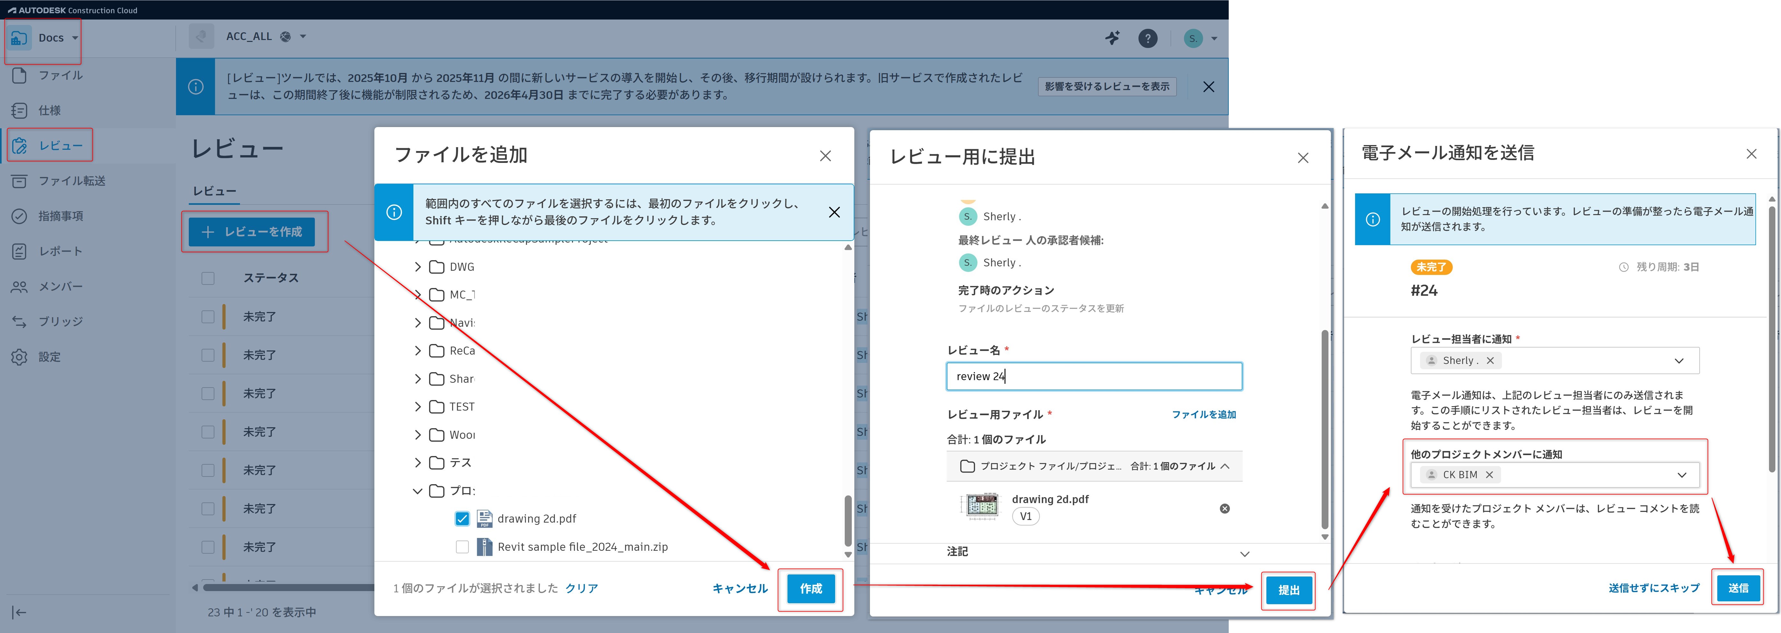This screenshot has width=1781, height=633.
Task: Remove drawing 2d.pdf from review files
Action: [x=1225, y=509]
